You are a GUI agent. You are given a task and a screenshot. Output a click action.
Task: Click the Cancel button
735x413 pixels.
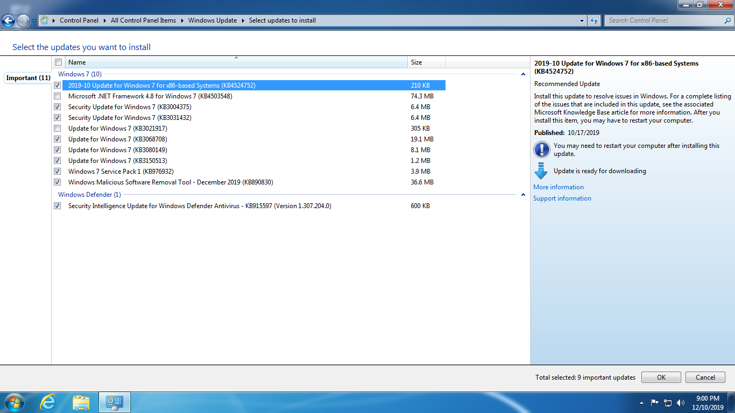705,378
